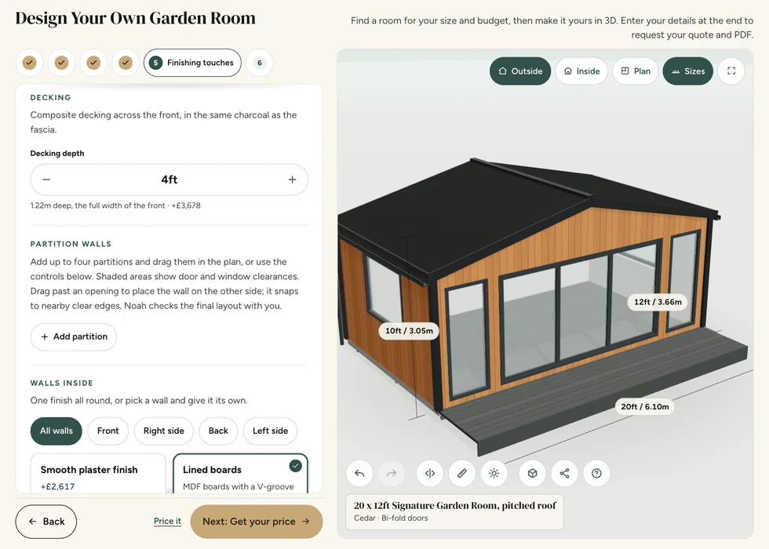Open the Price it link
The image size is (769, 549).
tap(167, 521)
